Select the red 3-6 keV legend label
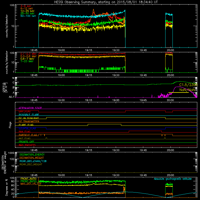200x200 pixels. (x=26, y=6)
